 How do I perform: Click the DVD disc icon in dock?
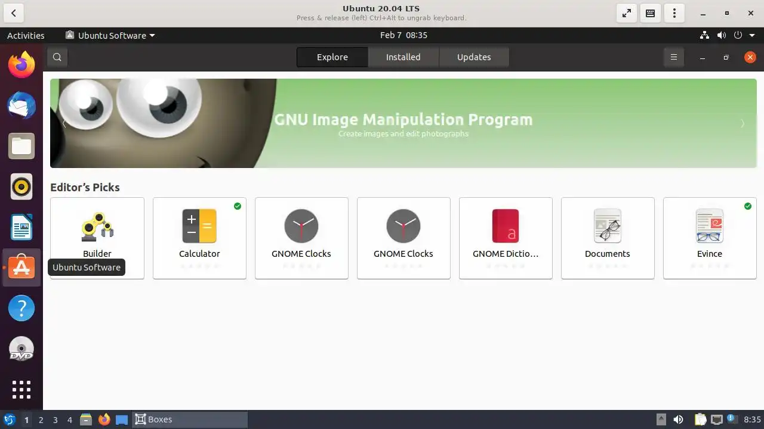tap(21, 349)
